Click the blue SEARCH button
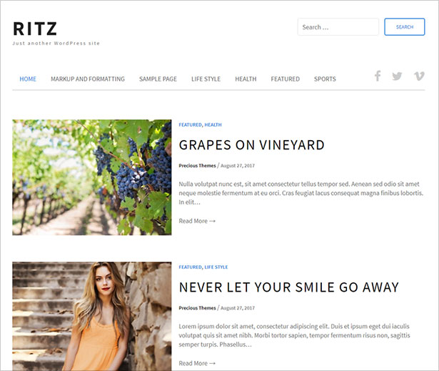The height and width of the screenshot is (371, 439). 405,27
